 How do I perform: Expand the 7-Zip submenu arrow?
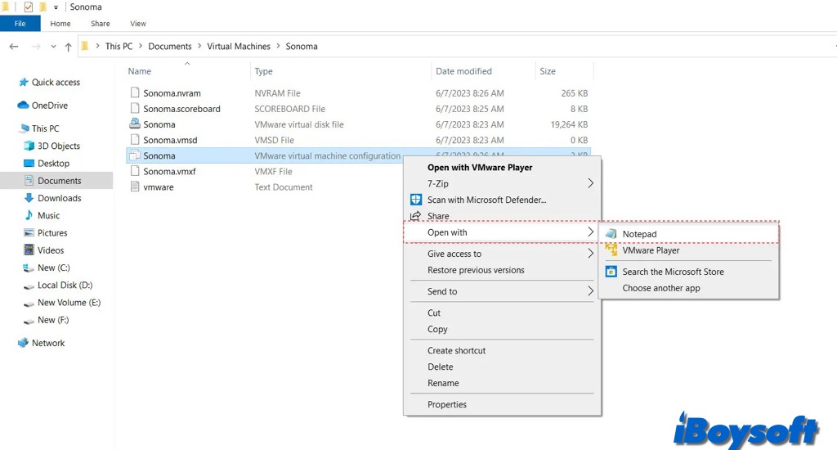[x=590, y=183]
